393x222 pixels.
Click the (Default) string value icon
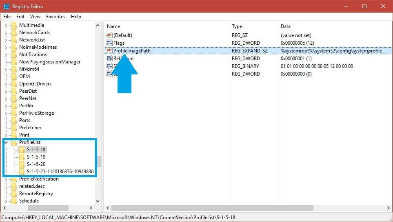[x=109, y=35]
